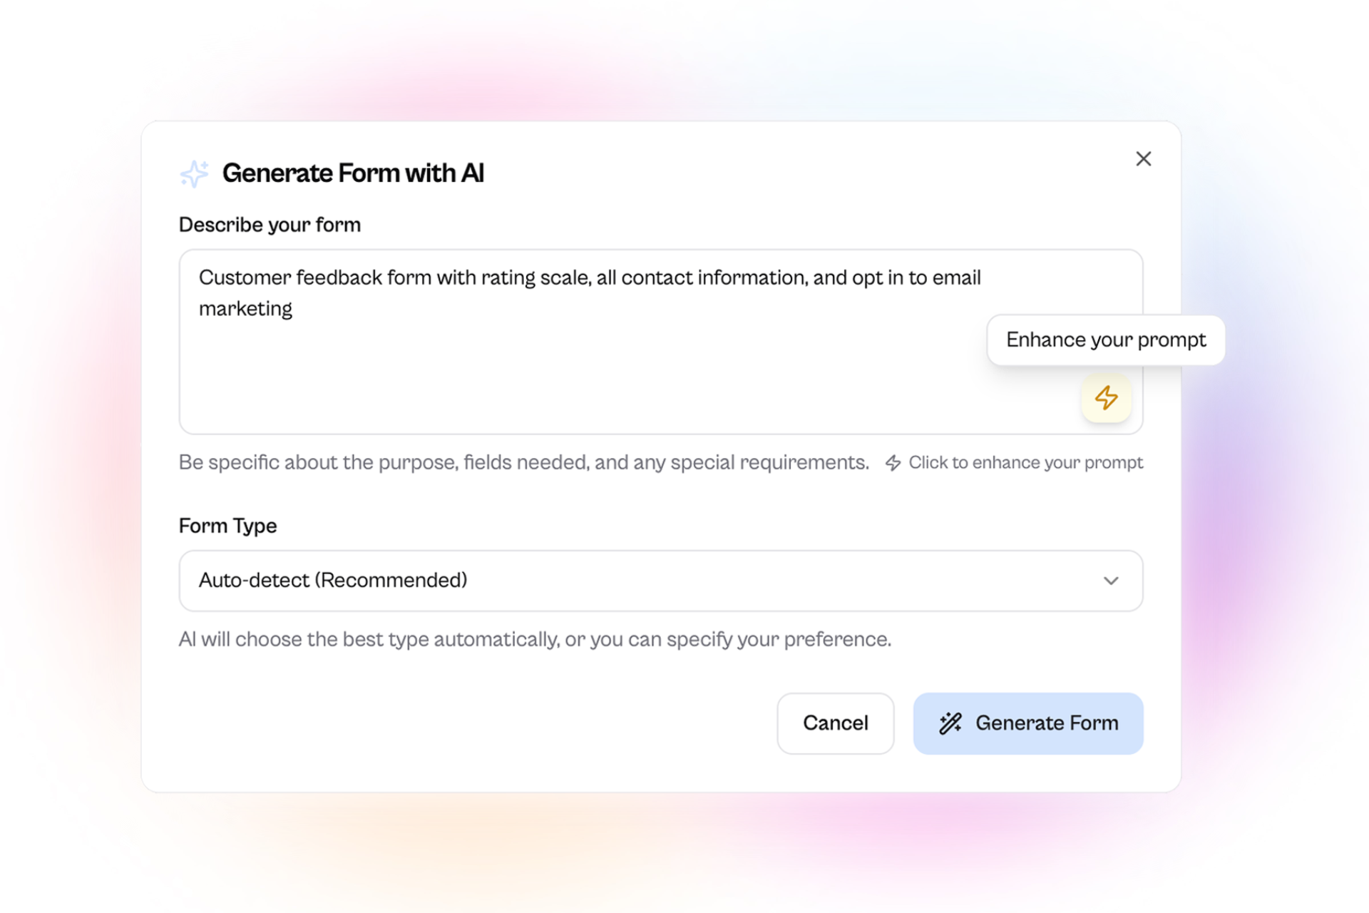Click the "Enhance your prompt" tooltip
Viewport: 1369px width, 913px height.
click(1105, 340)
